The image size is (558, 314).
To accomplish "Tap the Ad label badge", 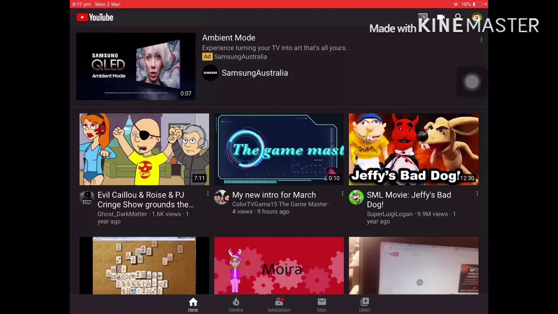I will (x=207, y=57).
